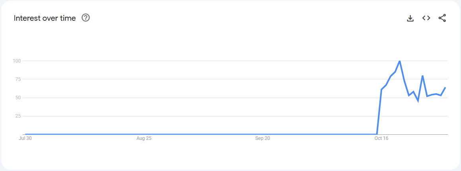
Task: Click the 75 y-axis label
Action: point(18,79)
